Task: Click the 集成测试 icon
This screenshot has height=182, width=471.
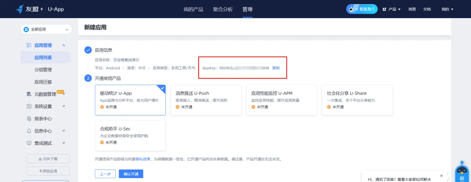Action: pos(29,143)
